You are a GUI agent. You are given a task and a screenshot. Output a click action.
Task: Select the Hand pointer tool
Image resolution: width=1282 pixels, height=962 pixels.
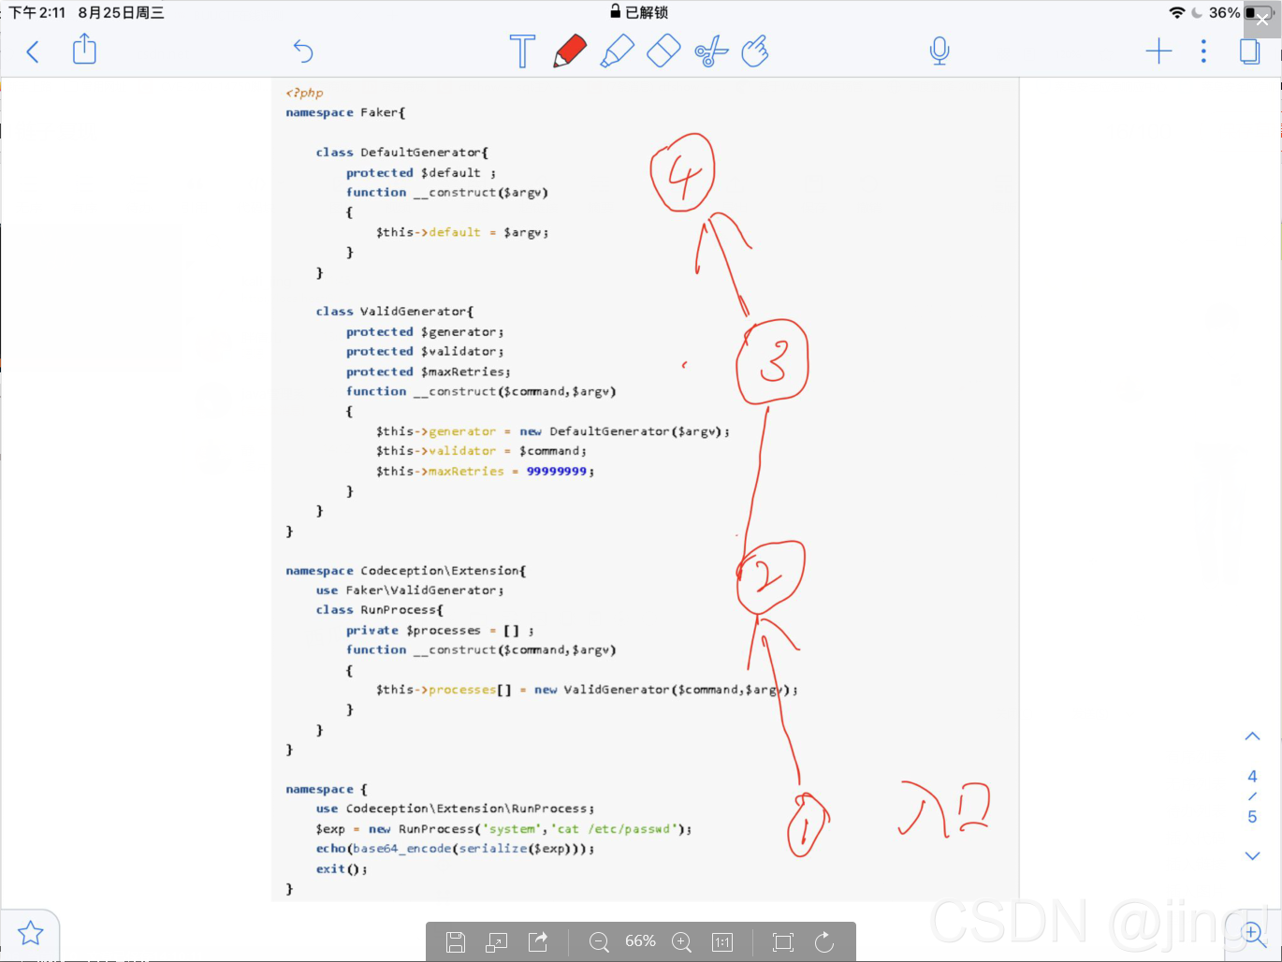click(x=755, y=51)
